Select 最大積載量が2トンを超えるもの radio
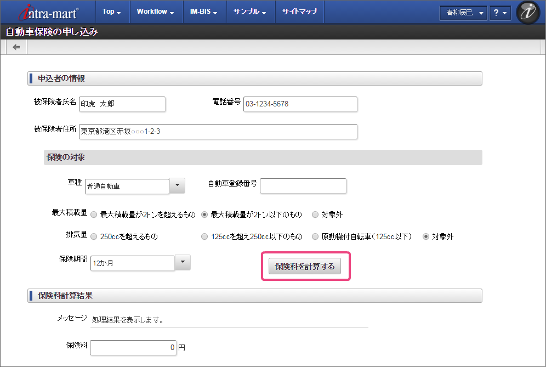Screen dimensions: 546x367 [94, 215]
